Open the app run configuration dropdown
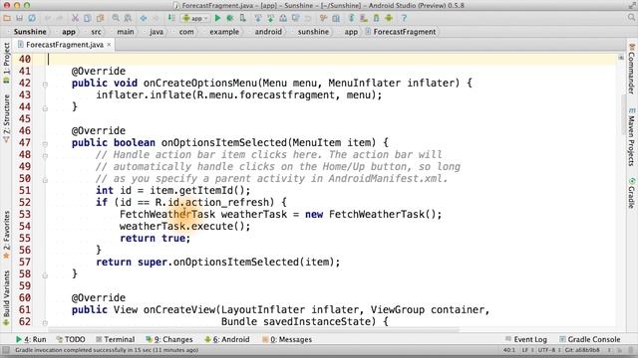Screen dimensions: 638x358 (x=195, y=18)
